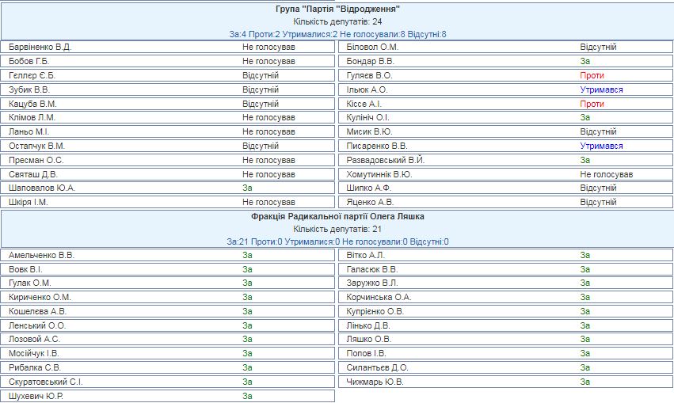Select deputy Хомутиннік В.Ю.
Screen dimensions: 674x403
coord(379,174)
